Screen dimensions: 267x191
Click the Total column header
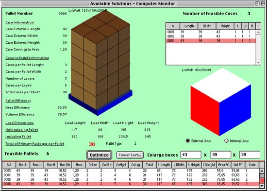tap(149, 165)
